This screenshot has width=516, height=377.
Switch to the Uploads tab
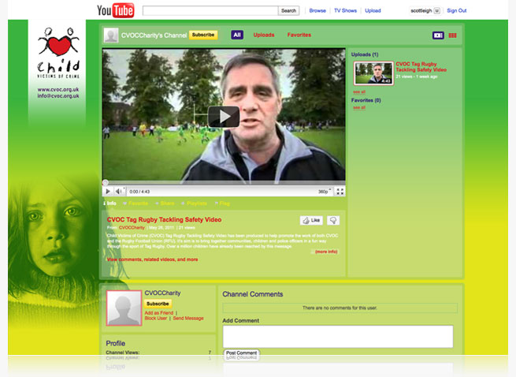tap(264, 35)
